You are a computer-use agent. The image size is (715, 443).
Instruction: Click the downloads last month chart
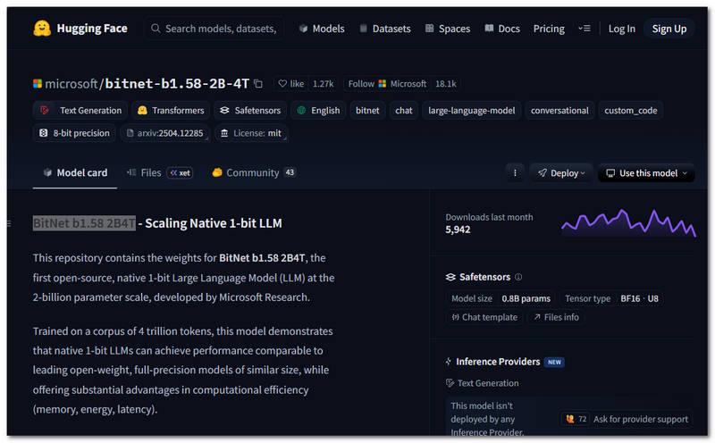pos(628,223)
